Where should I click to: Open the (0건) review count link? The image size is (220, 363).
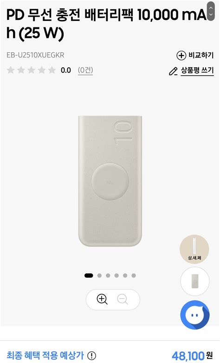pos(85,70)
